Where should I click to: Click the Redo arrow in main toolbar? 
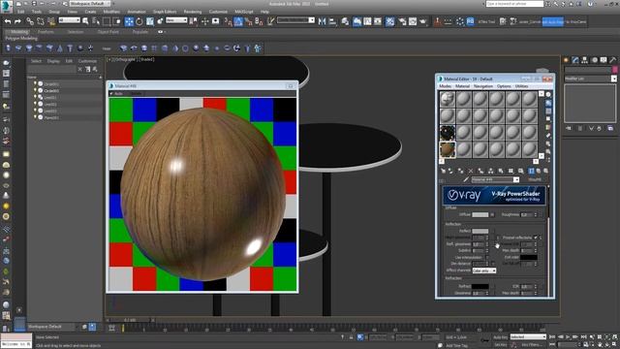point(17,21)
